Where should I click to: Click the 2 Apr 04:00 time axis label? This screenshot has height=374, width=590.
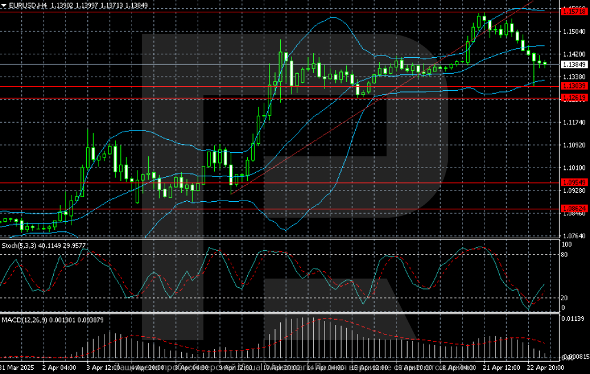pyautogui.click(x=58, y=367)
